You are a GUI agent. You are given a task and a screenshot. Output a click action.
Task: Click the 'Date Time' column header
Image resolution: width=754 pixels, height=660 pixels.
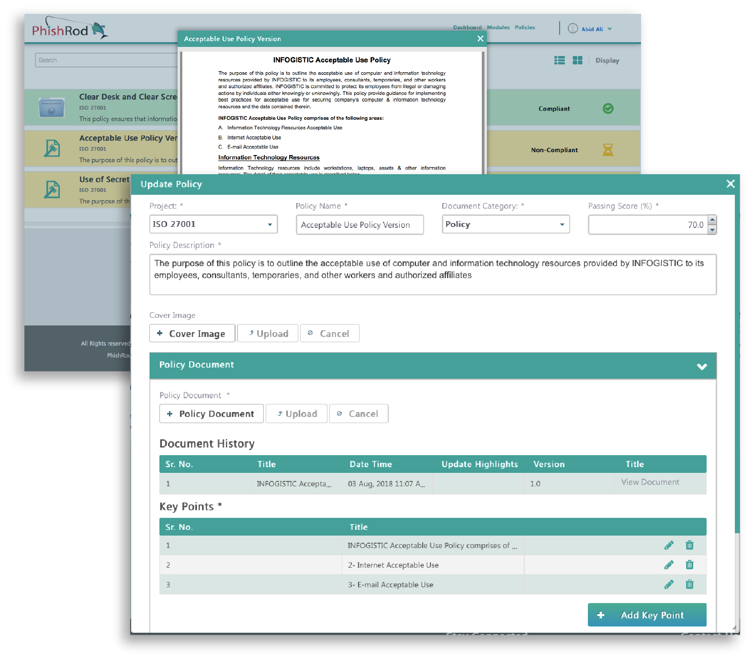click(x=371, y=464)
